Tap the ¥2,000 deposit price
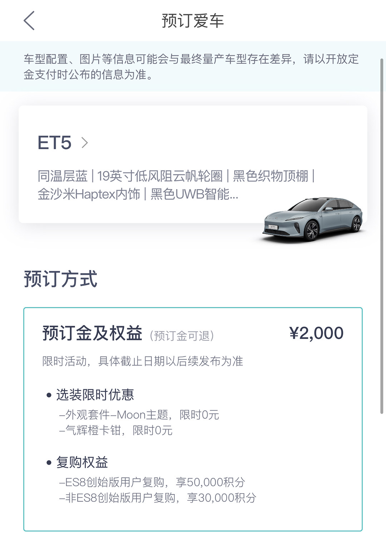 [x=316, y=333]
